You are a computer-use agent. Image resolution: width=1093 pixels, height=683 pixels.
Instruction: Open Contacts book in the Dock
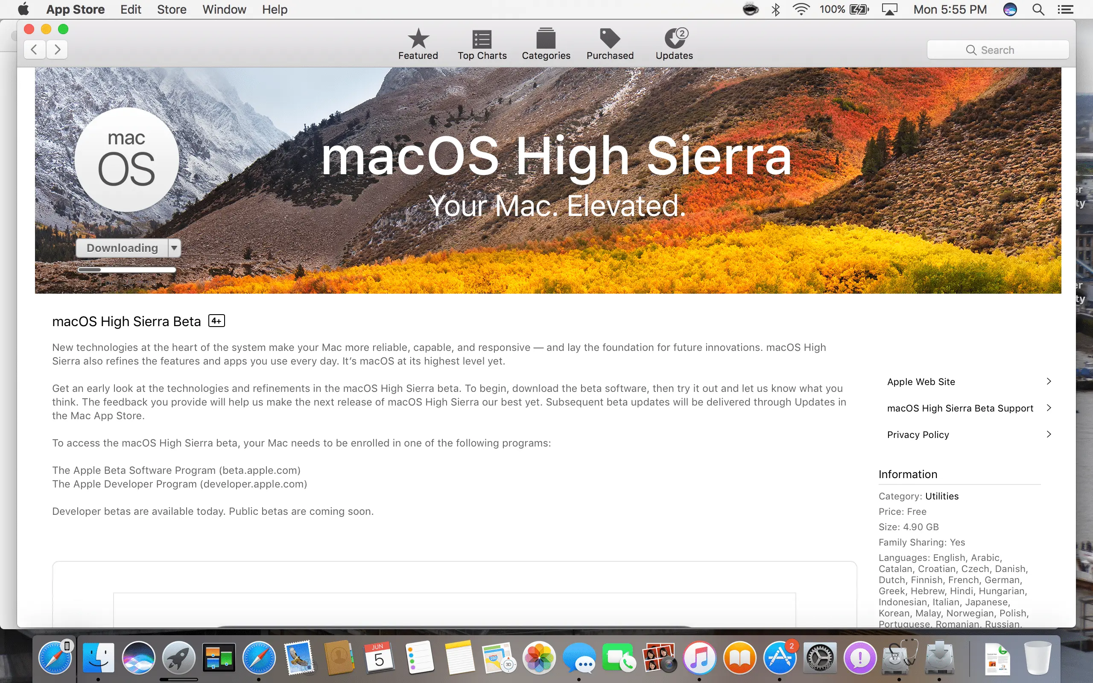[339, 658]
